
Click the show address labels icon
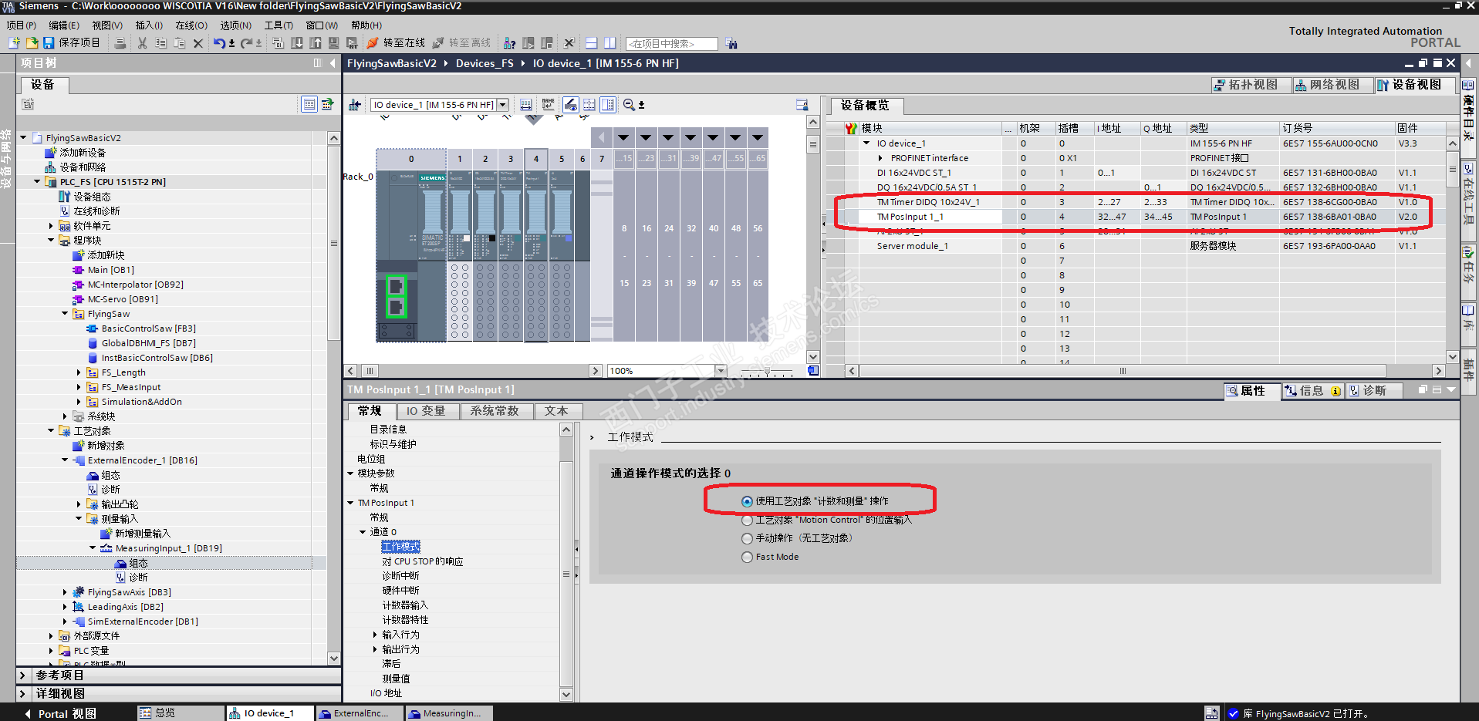(526, 105)
